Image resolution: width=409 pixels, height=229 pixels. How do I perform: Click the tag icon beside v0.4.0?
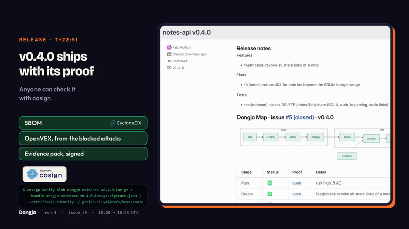click(x=169, y=68)
